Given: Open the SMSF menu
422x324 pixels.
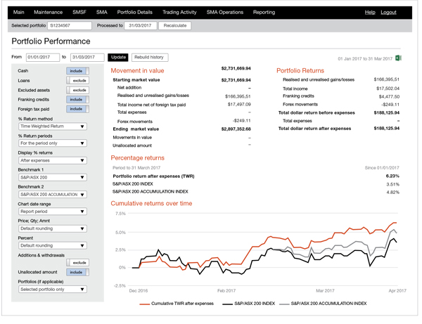Looking at the screenshot, I should click(79, 13).
